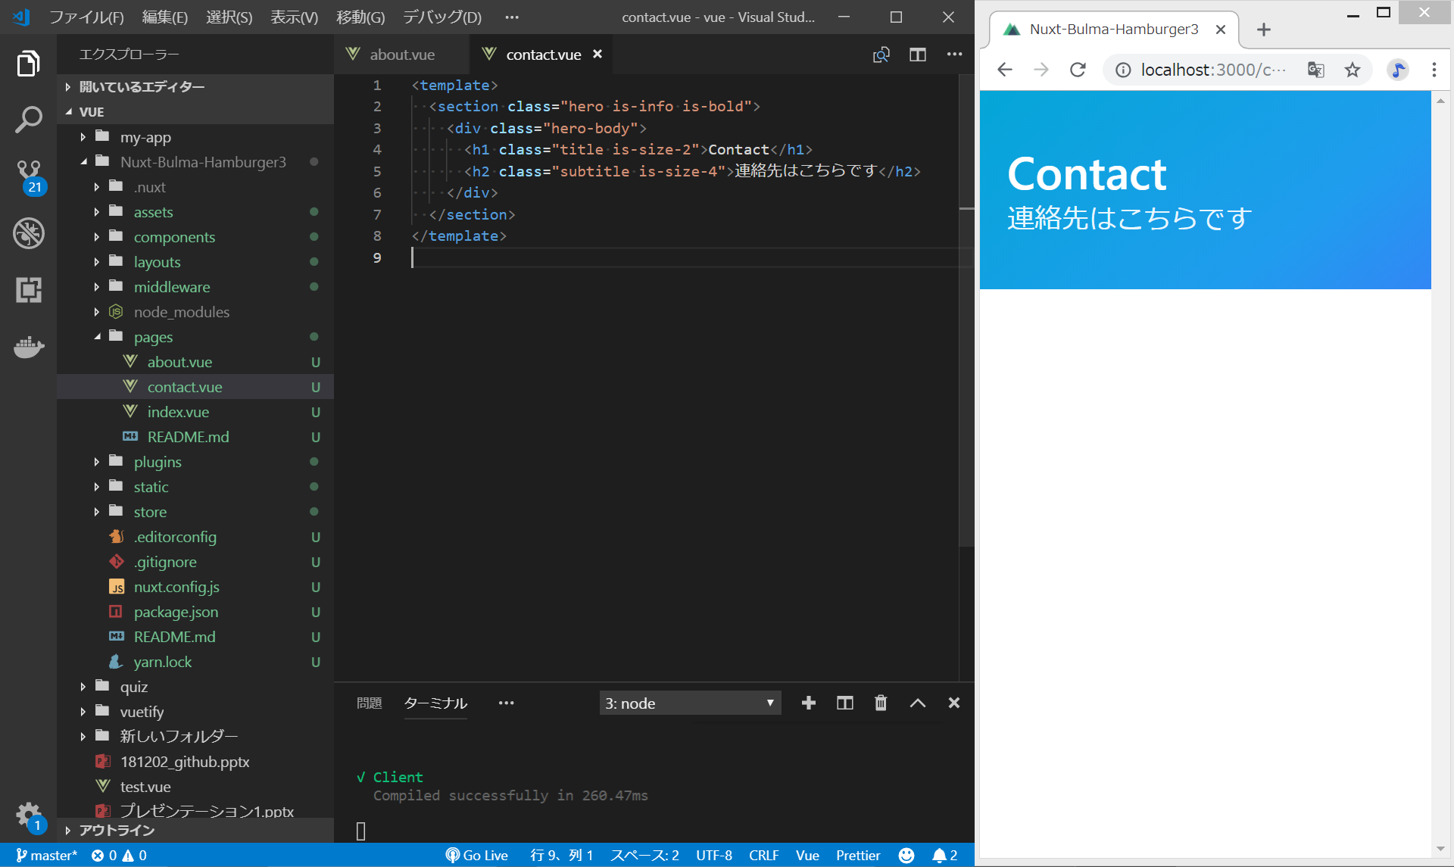This screenshot has width=1454, height=867.
Task: Open the Manage gear icon
Action: coord(29,816)
